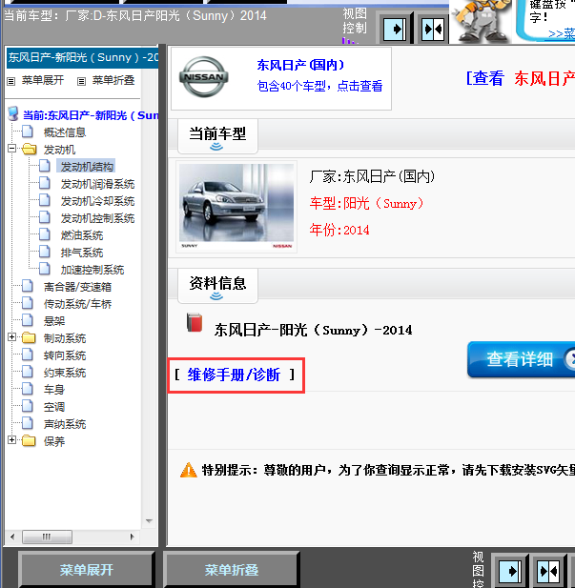The height and width of the screenshot is (588, 575).
Task: Click the sidebar 菜单折叠 text link
Action: point(113,80)
